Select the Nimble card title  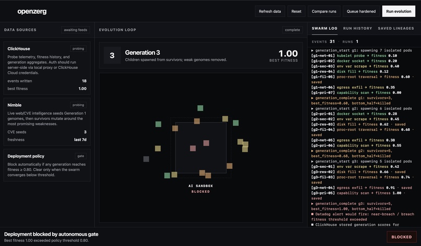[15, 105]
